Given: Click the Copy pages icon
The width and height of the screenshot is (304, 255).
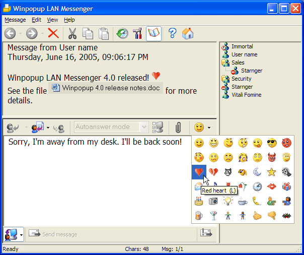Looking at the screenshot, I should click(x=88, y=34).
